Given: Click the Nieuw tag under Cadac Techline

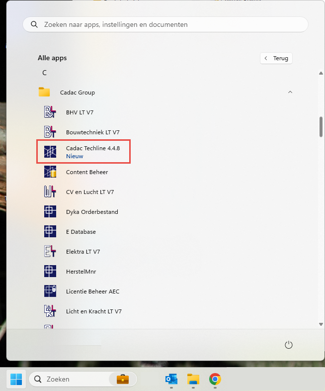Looking at the screenshot, I should pyautogui.click(x=75, y=156).
